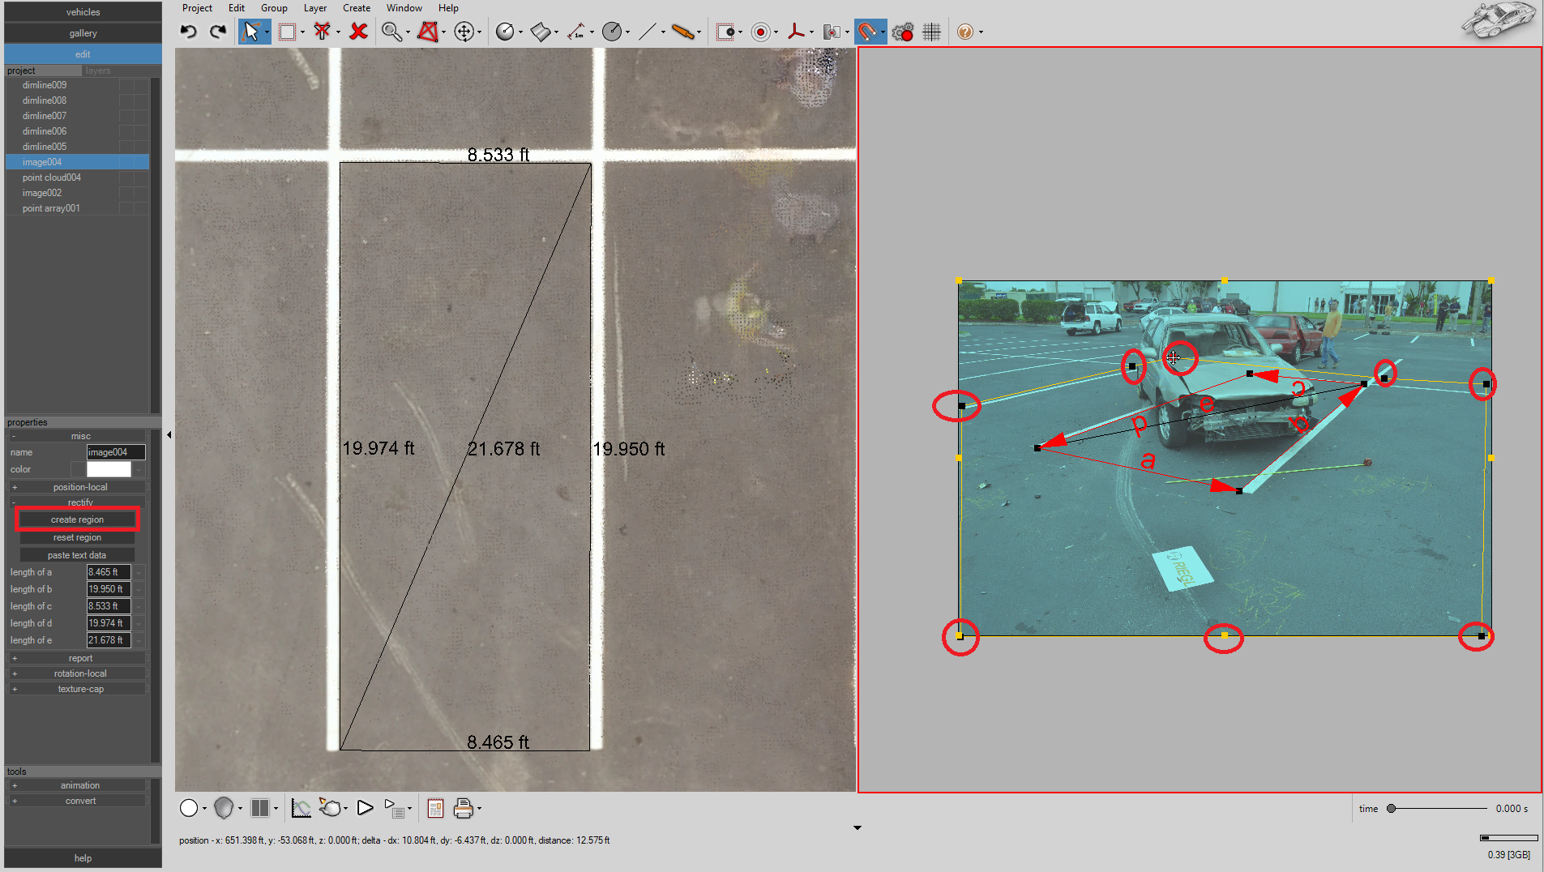Viewport: 1544px width, 872px height.
Task: Click the white color swatch in properties
Action: pos(109,469)
